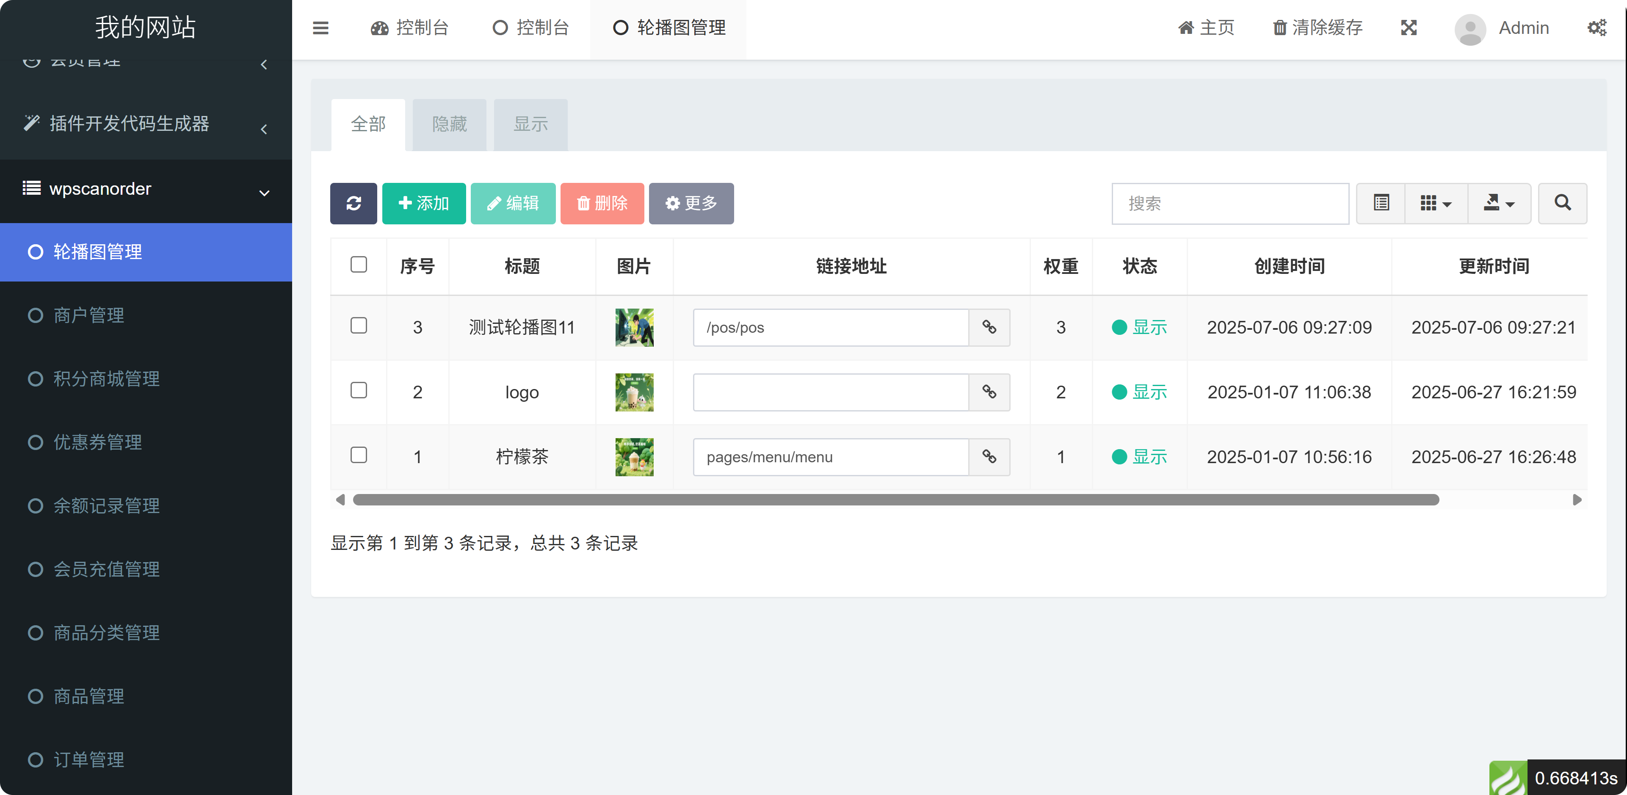The image size is (1627, 795).
Task: Tick the checkbox for 柠檬茶 row
Action: (x=358, y=455)
